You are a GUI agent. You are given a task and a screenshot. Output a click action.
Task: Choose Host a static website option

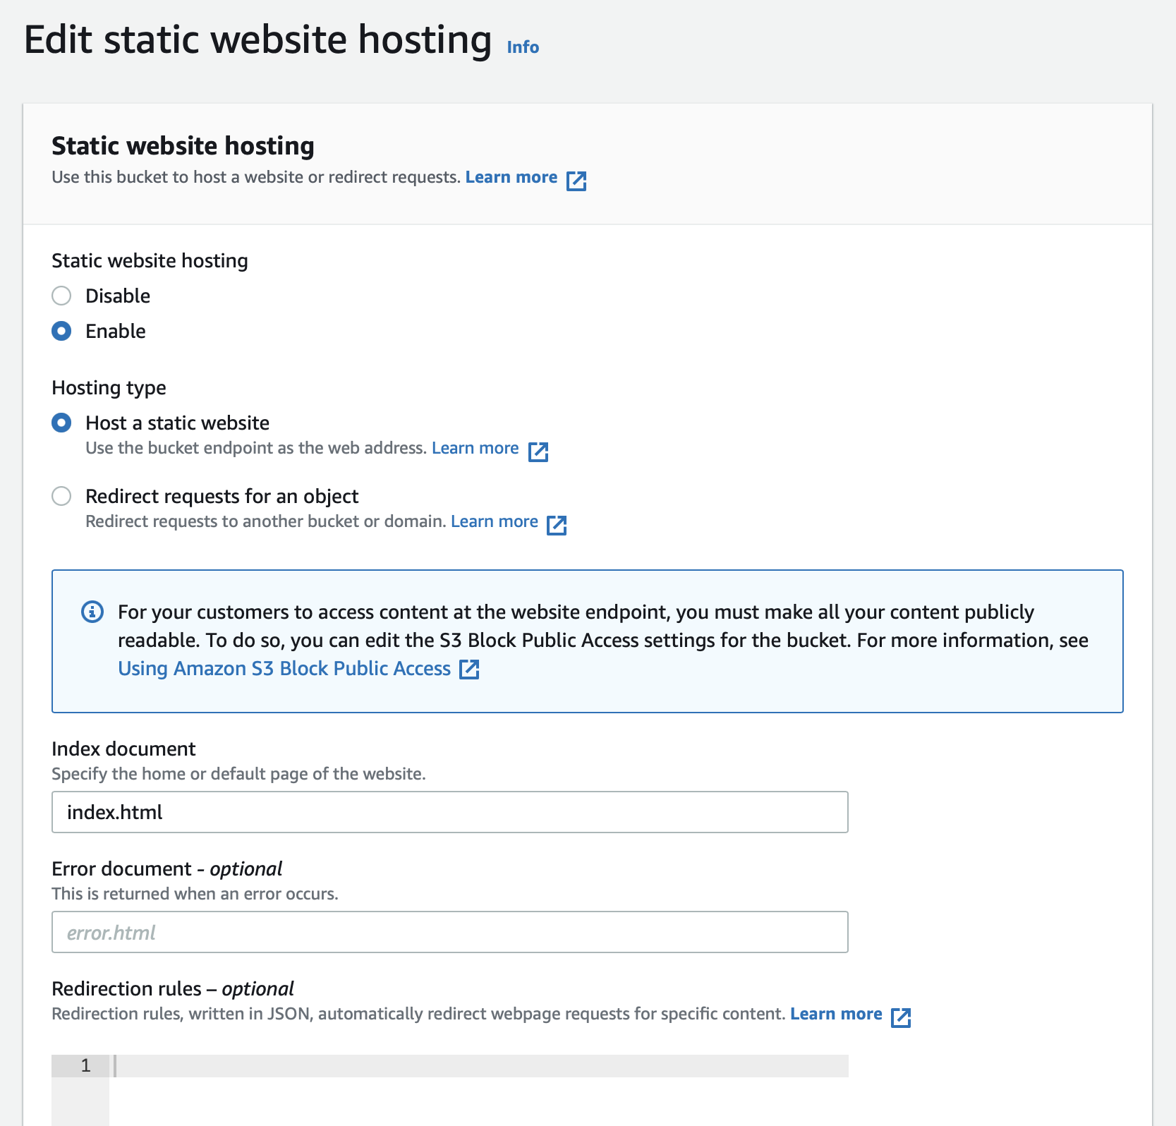tap(61, 423)
